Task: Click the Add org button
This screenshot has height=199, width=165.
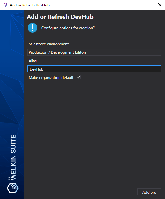Action: pyautogui.click(x=149, y=192)
